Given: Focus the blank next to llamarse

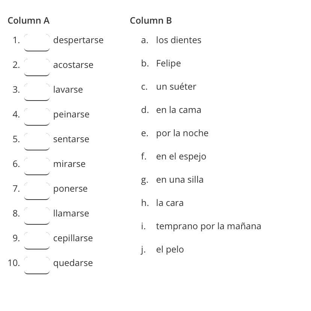Looking at the screenshot, I should click(x=37, y=215).
